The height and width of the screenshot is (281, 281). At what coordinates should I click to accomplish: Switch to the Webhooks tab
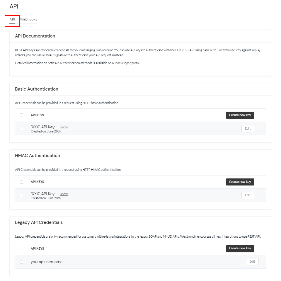coord(28,19)
